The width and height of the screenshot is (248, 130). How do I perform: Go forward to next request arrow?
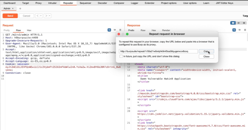(x=46, y=16)
